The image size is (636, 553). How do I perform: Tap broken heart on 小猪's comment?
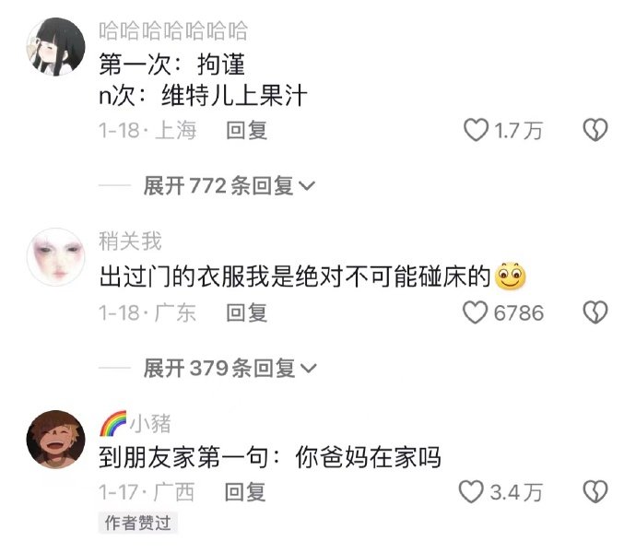point(595,492)
